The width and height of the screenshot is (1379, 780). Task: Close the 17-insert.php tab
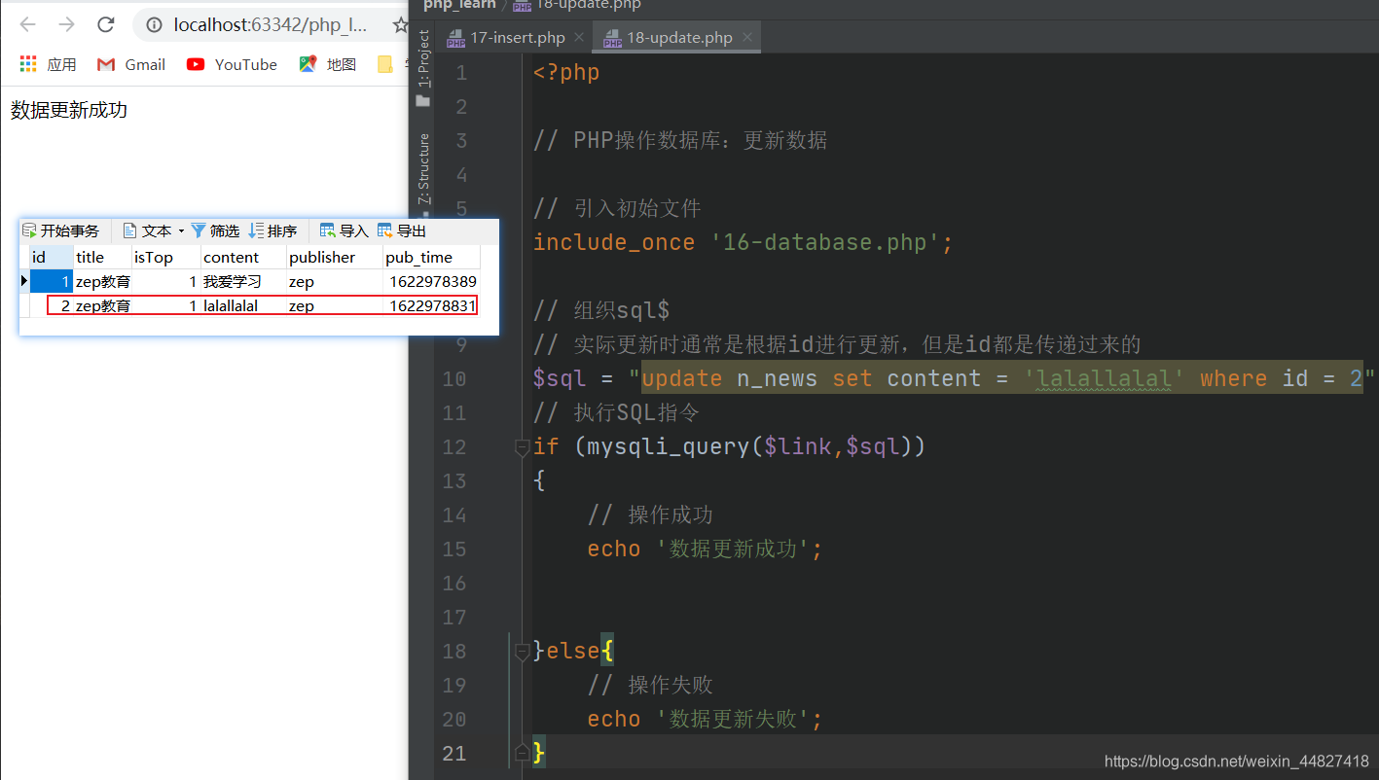tap(578, 38)
